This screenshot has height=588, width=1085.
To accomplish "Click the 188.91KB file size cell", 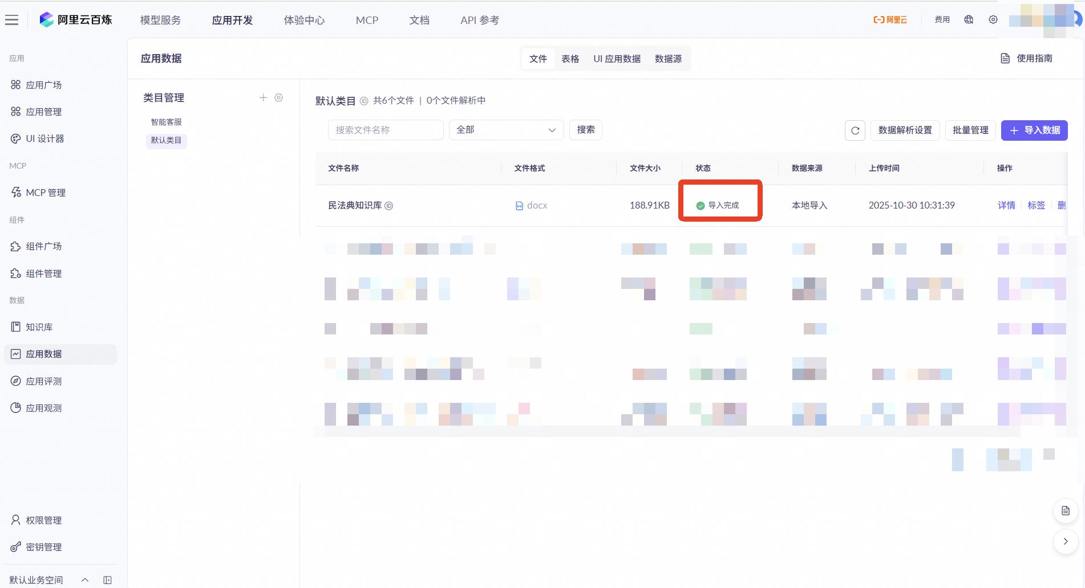I will (x=650, y=205).
